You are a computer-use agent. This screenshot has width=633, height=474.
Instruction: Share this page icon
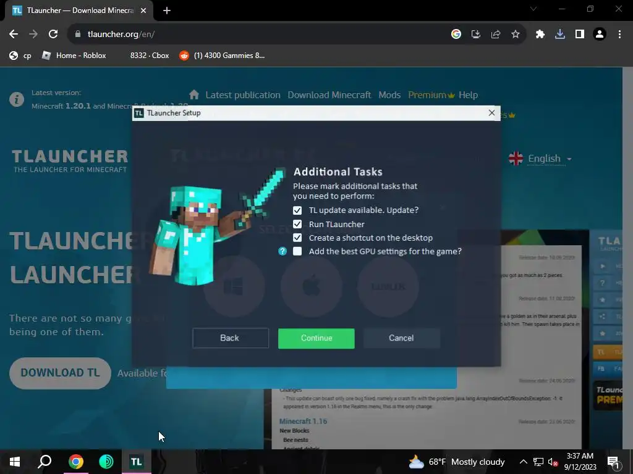click(x=496, y=35)
